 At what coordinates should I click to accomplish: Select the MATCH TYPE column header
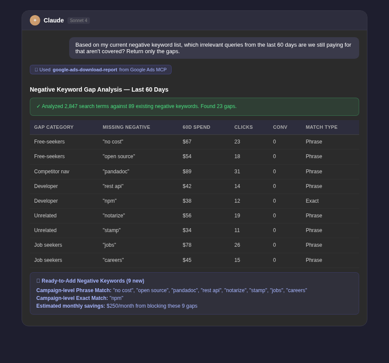click(322, 127)
